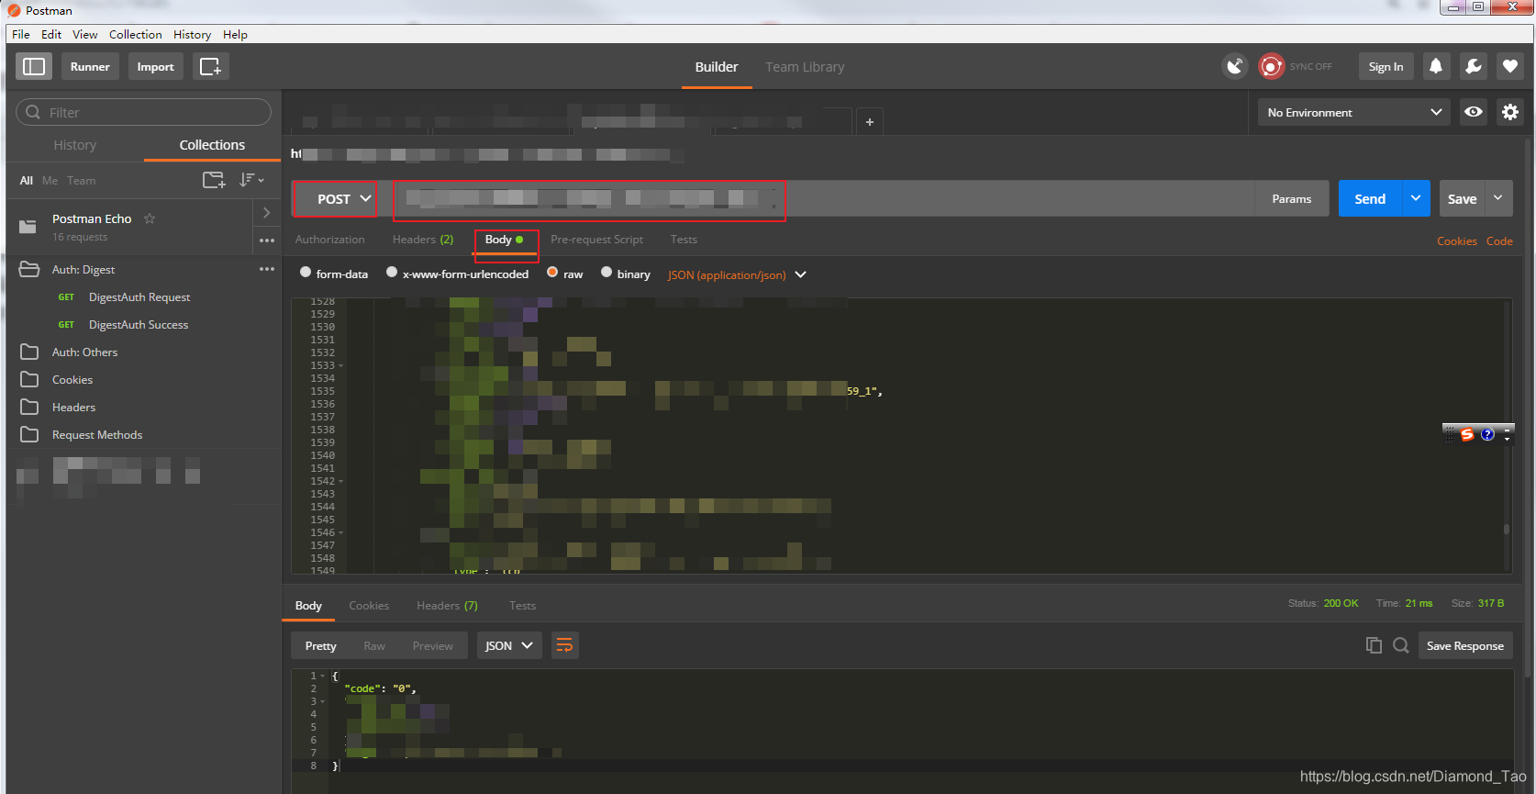The image size is (1536, 794).
Task: Open a new window icon
Action: [211, 66]
